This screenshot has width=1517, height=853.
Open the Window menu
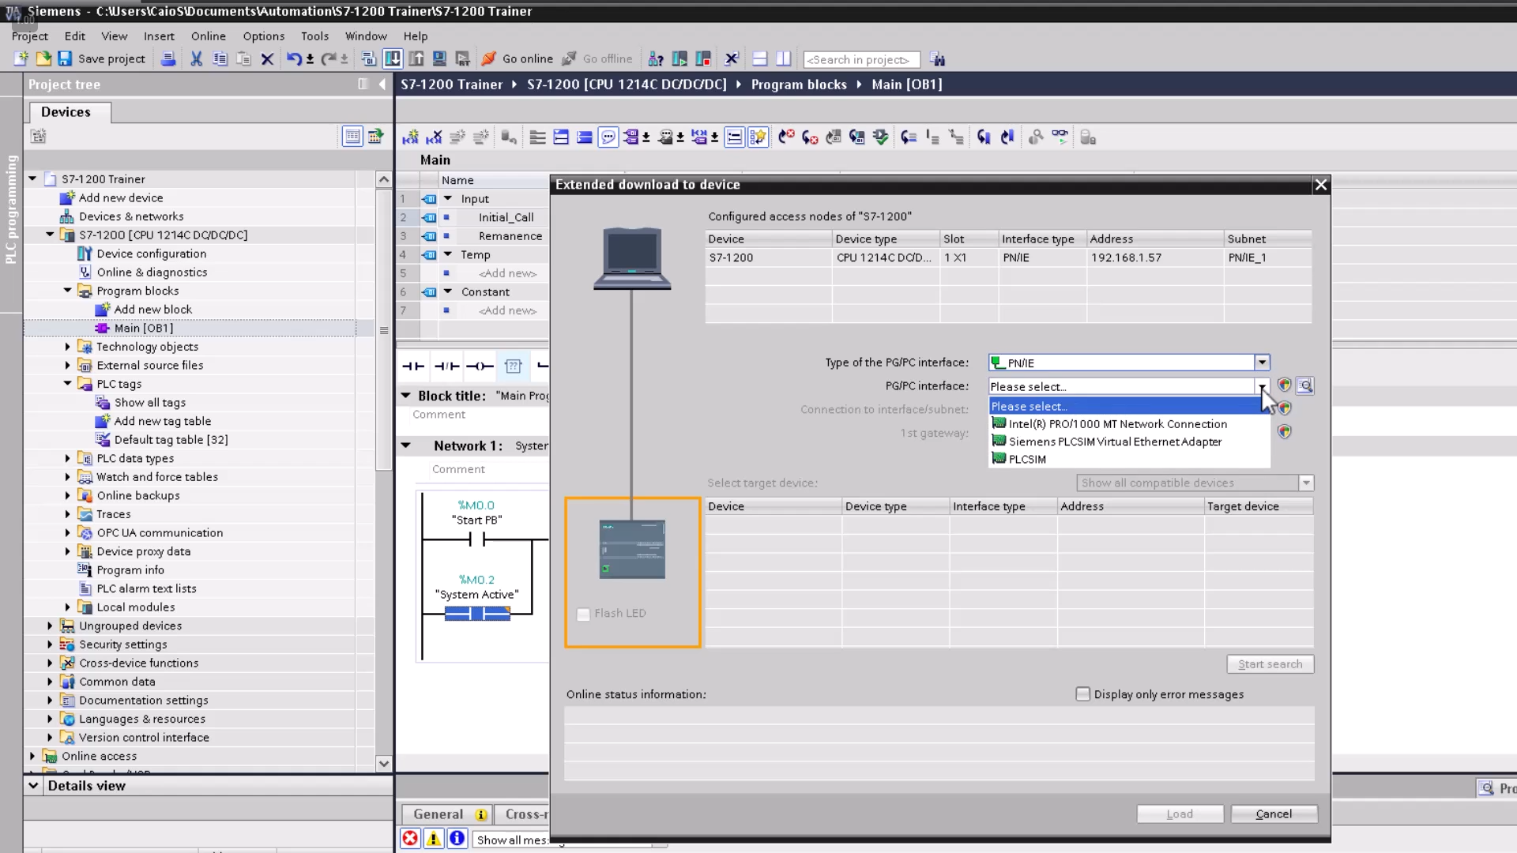(366, 36)
